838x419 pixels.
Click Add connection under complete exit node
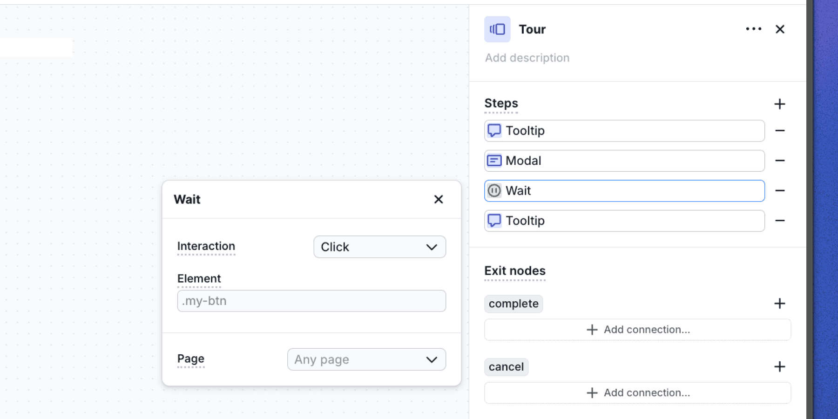637,330
